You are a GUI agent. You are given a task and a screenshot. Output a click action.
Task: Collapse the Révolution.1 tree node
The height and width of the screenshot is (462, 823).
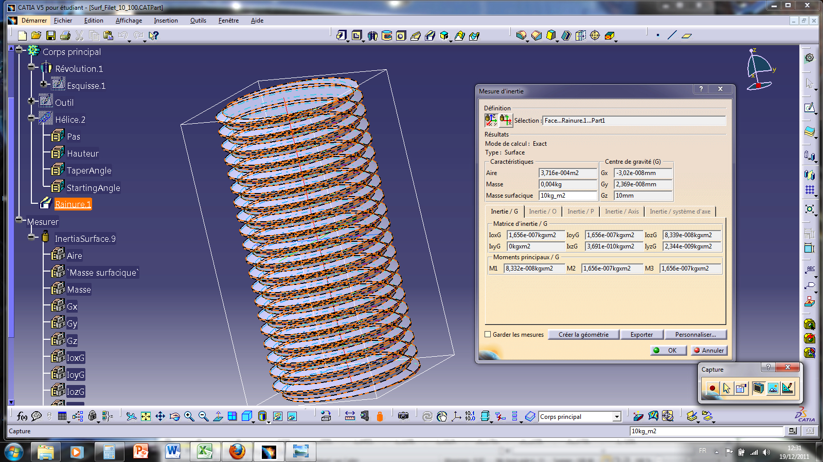(x=31, y=67)
